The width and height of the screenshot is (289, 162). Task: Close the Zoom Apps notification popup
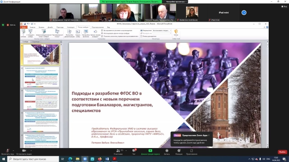click(x=209, y=135)
